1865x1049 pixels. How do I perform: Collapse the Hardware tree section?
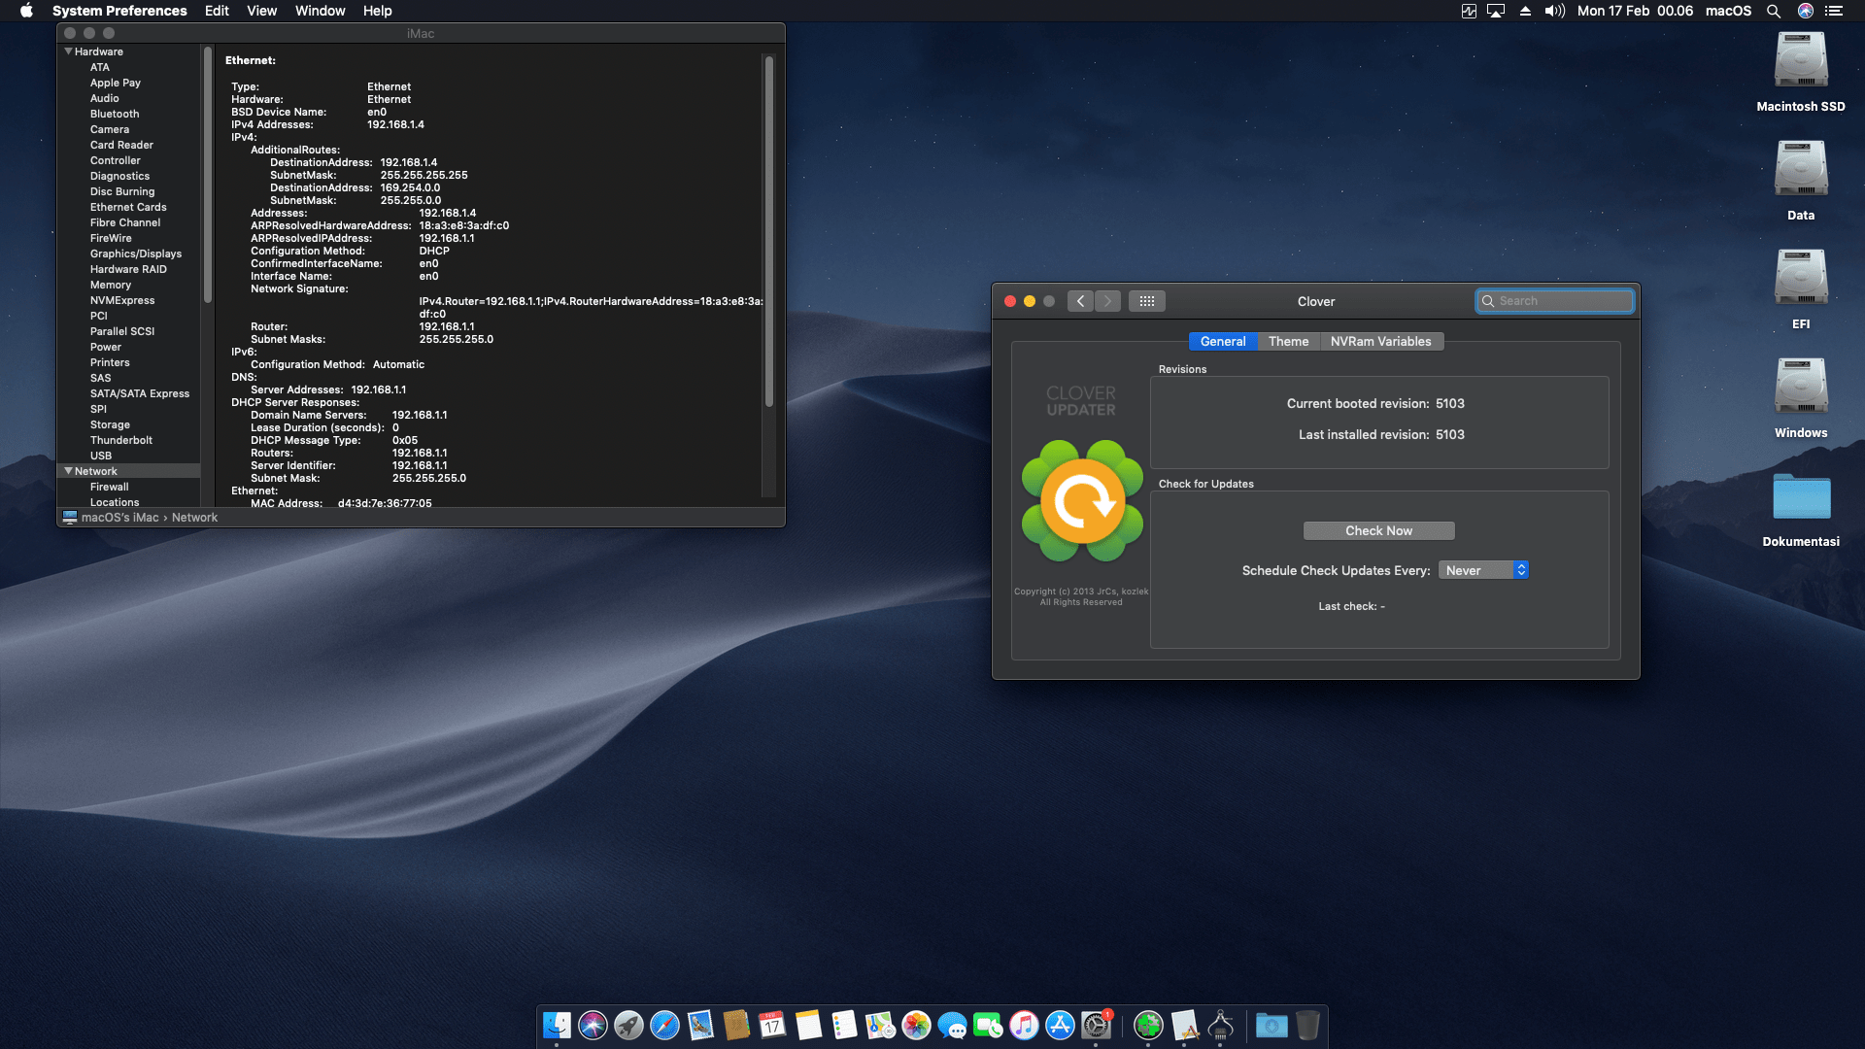(68, 51)
